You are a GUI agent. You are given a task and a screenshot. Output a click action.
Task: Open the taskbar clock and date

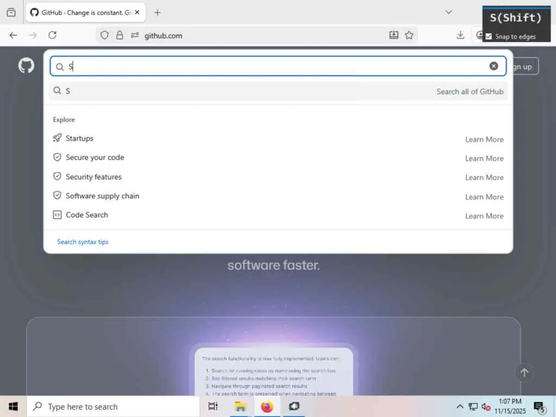click(x=510, y=406)
